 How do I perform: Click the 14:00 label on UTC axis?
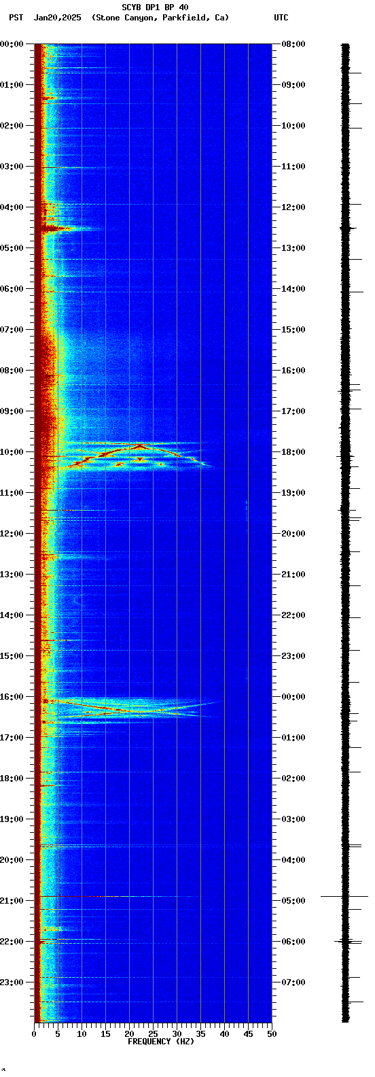click(293, 289)
